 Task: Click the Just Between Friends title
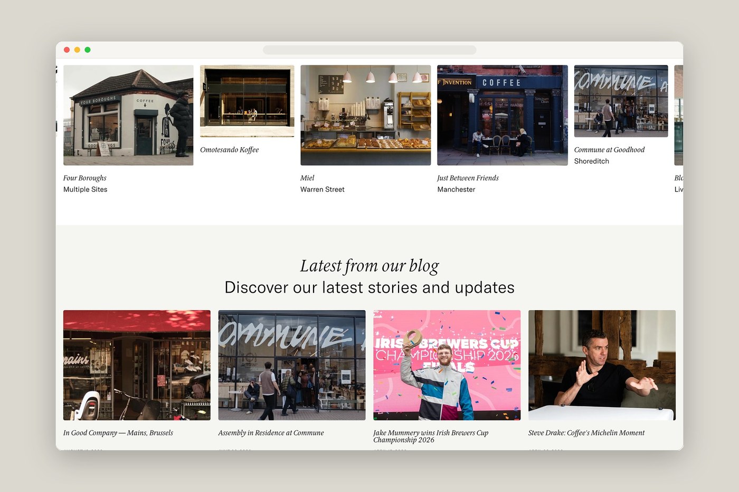(x=468, y=178)
